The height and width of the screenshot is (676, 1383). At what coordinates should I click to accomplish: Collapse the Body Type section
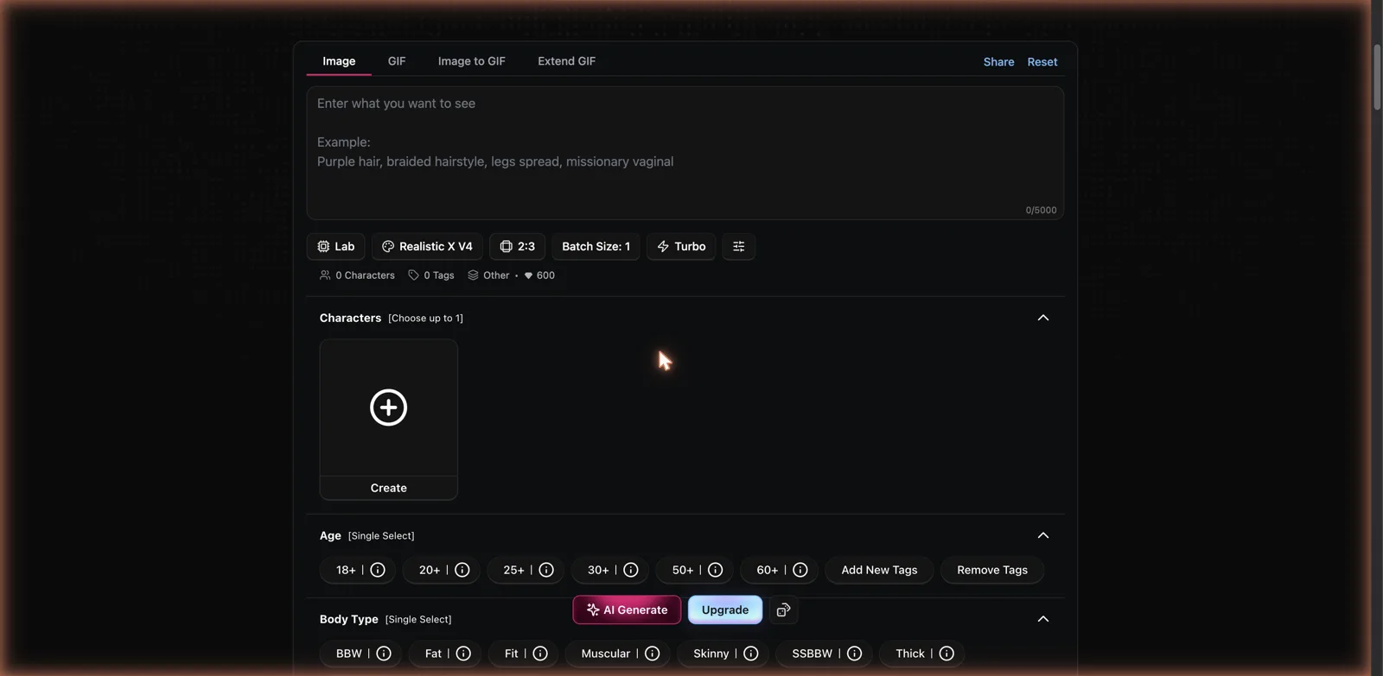1043,619
